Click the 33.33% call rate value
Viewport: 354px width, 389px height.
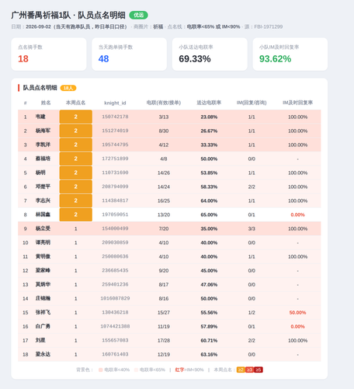click(209, 145)
